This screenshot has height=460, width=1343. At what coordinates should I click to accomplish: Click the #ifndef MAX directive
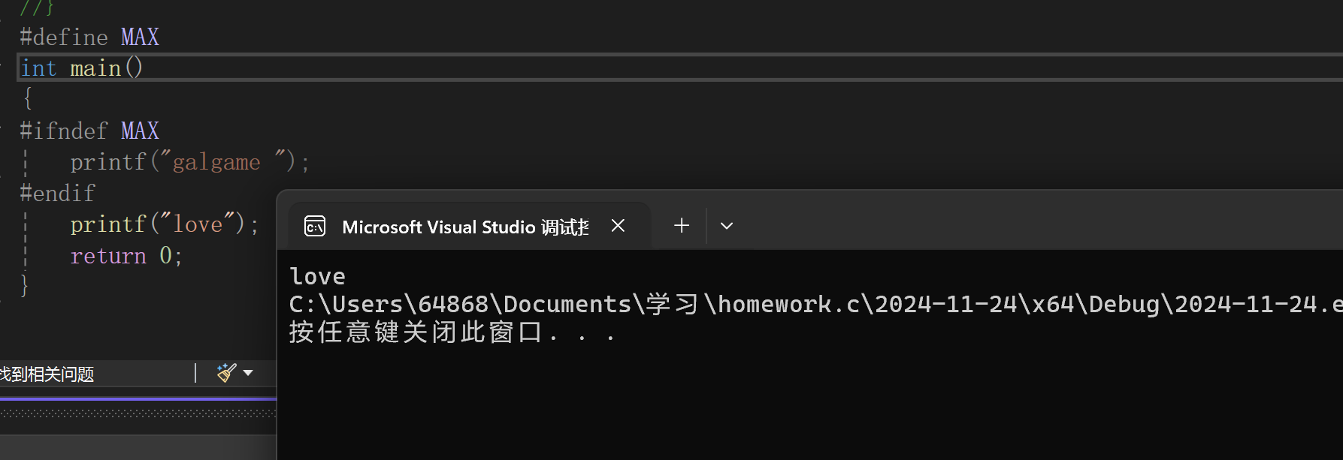coord(89,131)
